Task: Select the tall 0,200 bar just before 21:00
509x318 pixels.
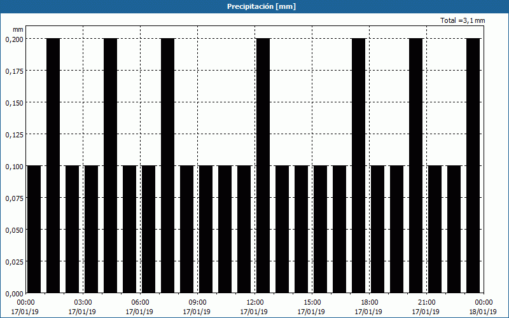Action: tap(416, 166)
